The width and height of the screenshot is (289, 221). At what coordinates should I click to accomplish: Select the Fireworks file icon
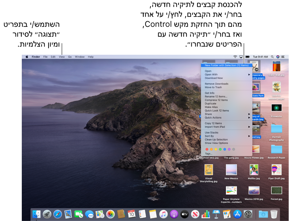coord(276,108)
